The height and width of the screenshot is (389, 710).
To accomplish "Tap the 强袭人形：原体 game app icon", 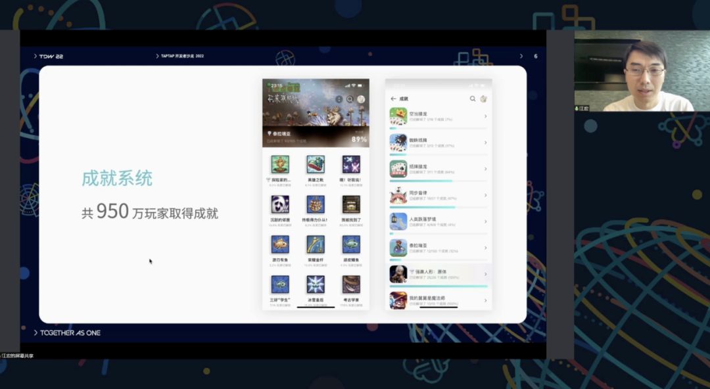I will pos(398,274).
